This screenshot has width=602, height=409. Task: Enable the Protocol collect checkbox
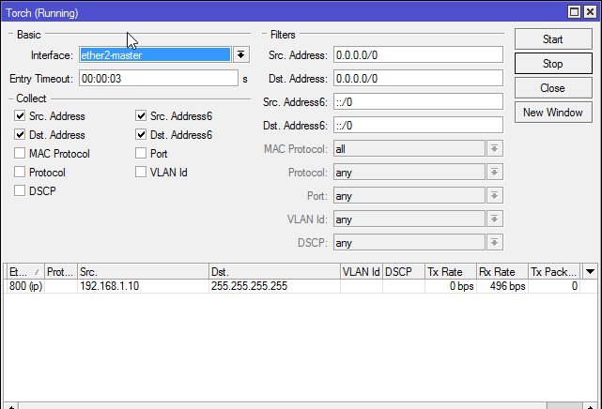coord(20,172)
